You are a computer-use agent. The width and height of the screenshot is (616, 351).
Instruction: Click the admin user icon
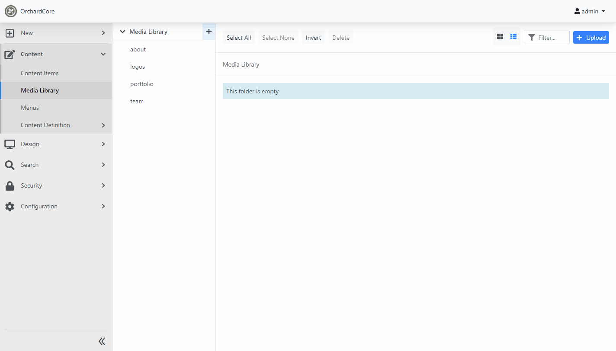coord(577,11)
